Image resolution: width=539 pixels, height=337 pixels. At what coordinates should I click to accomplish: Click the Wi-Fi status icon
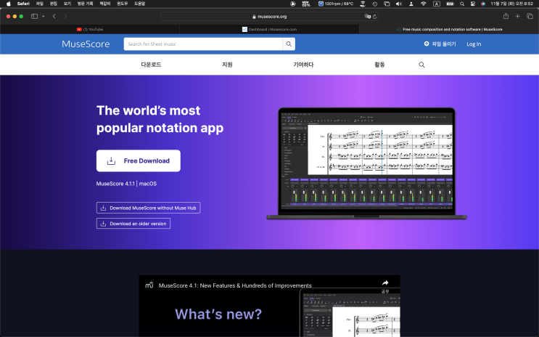coord(424,4)
